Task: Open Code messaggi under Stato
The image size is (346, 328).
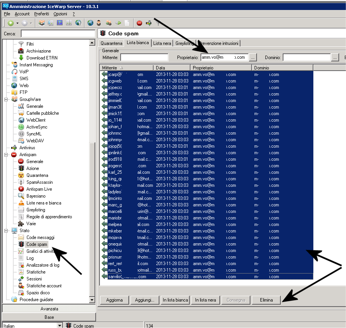Action: point(40,237)
